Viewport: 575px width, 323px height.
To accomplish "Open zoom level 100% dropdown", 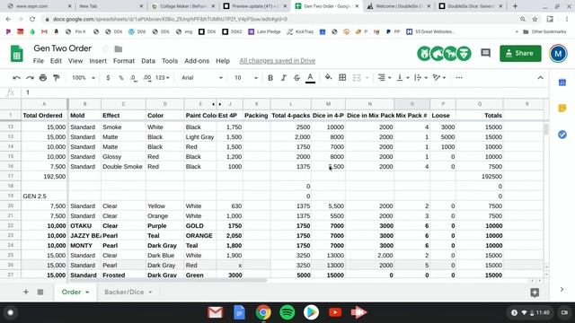I will pyautogui.click(x=84, y=78).
